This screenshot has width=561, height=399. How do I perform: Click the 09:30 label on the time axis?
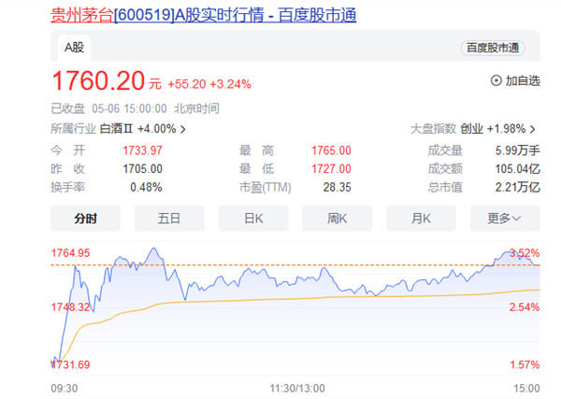[64, 387]
